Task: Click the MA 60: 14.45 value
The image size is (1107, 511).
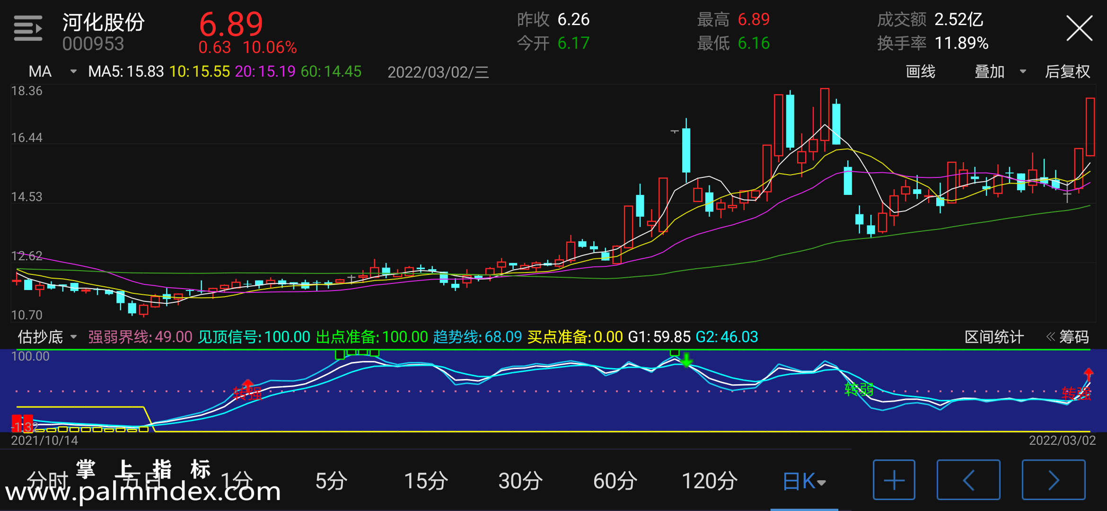Action: coord(331,71)
